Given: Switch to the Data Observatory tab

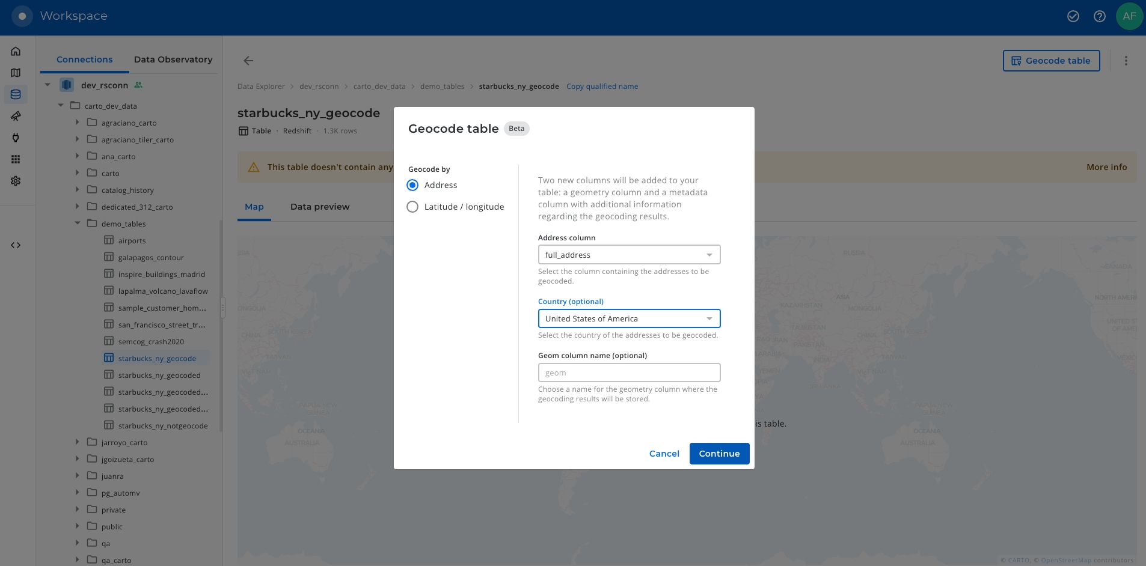Looking at the screenshot, I should (x=173, y=59).
